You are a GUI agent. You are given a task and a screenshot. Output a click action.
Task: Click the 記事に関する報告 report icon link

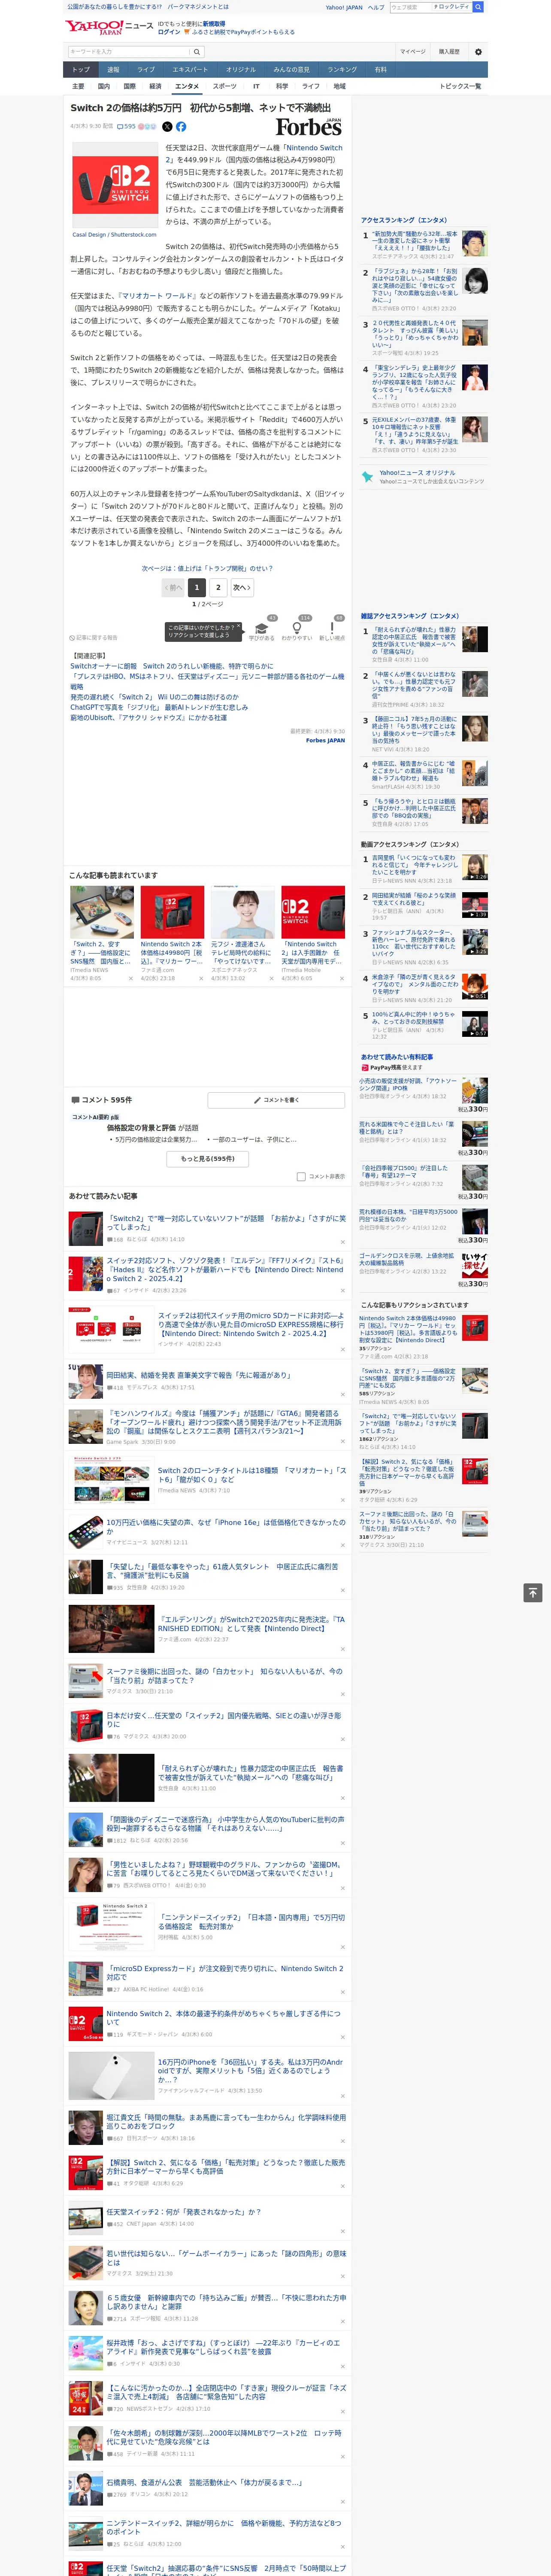point(94,637)
